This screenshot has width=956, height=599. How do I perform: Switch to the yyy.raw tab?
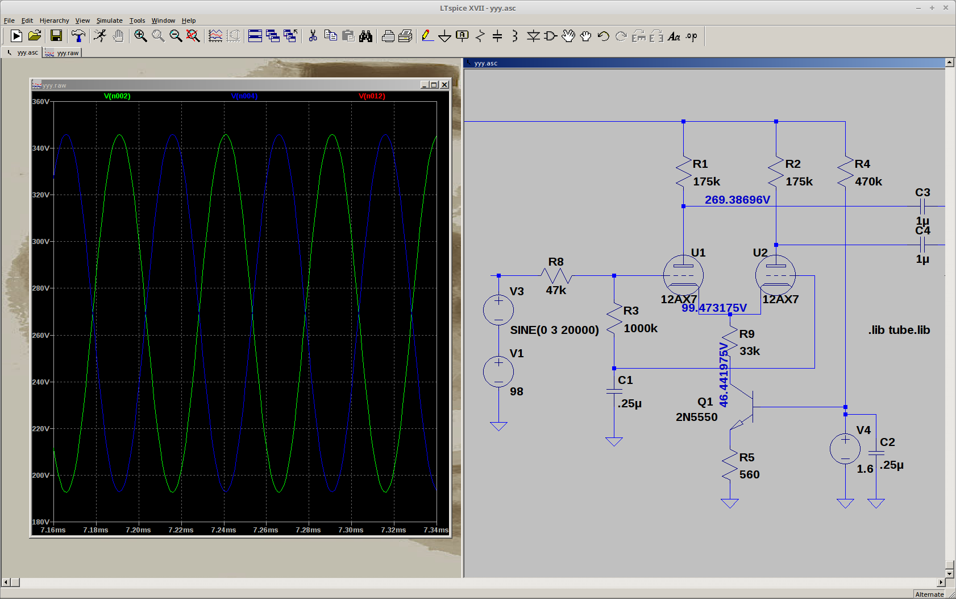(x=63, y=53)
